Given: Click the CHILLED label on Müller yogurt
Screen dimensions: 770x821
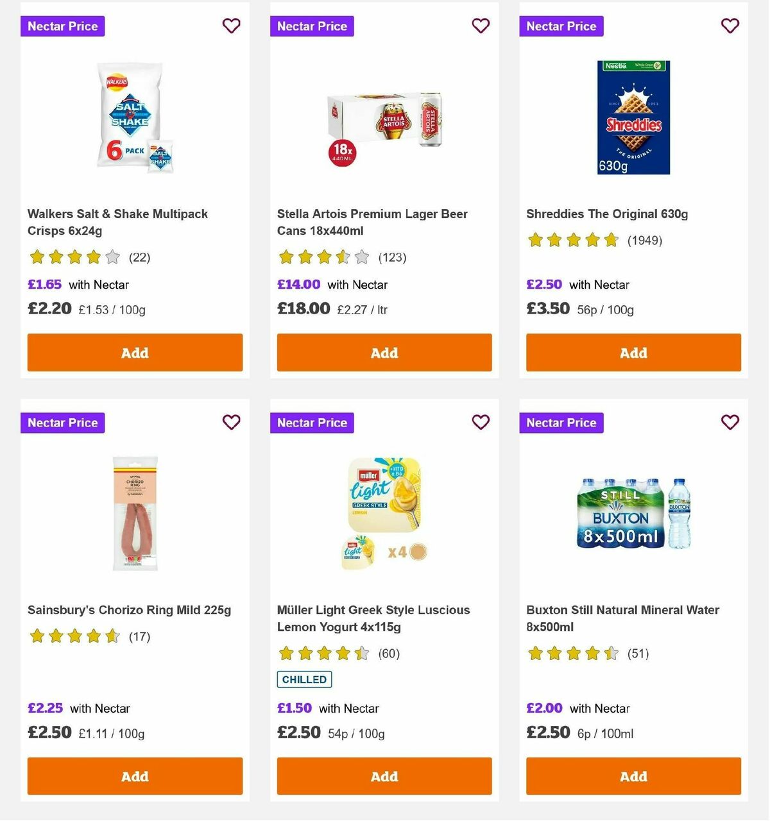Looking at the screenshot, I should (304, 679).
